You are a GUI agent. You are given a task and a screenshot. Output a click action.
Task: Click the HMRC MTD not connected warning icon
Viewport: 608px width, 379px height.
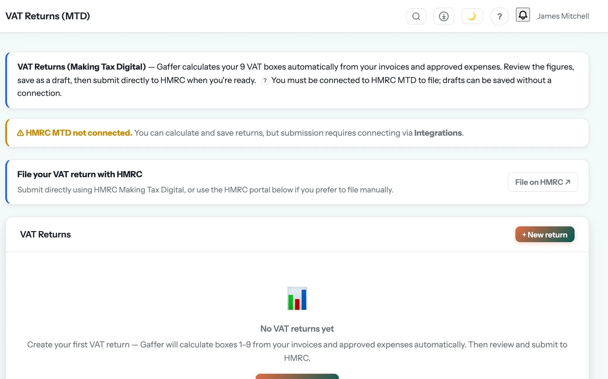[x=21, y=133]
